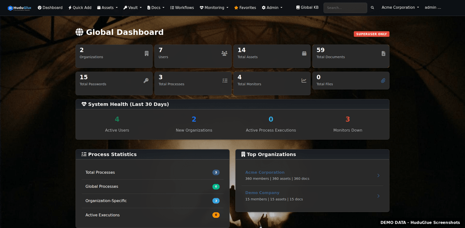The width and height of the screenshot is (465, 228).
Task: Expand the Monitoring dropdown menu
Action: [x=214, y=8]
